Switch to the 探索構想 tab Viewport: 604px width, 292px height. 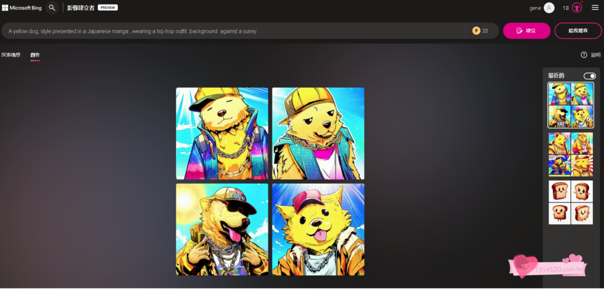click(11, 55)
